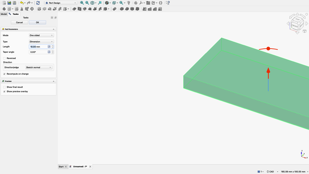Click the Undo arrow icon
Image resolution: width=309 pixels, height=174 pixels.
click(22, 3)
